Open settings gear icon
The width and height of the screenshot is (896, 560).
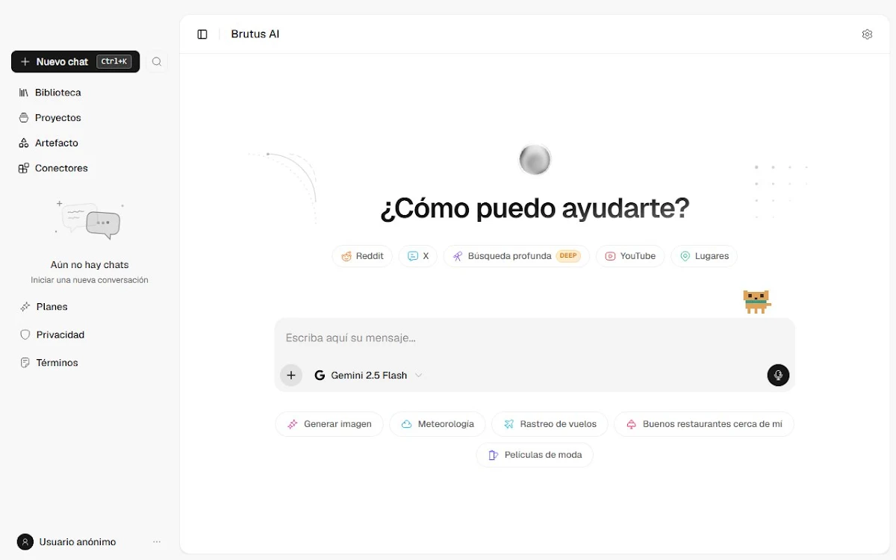867,34
